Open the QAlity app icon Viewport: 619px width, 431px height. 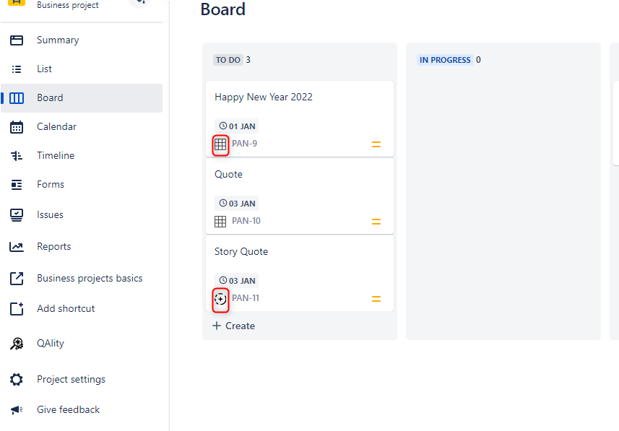(x=17, y=344)
